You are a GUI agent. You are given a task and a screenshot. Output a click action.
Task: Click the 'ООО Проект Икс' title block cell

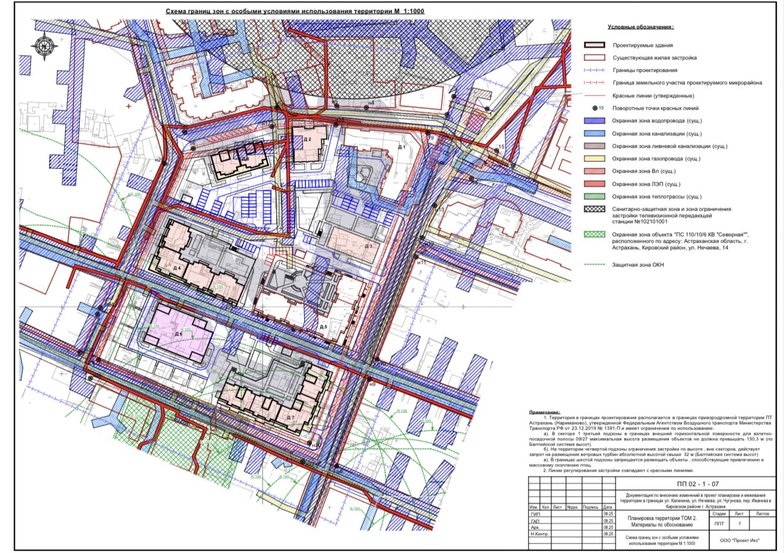[739, 539]
